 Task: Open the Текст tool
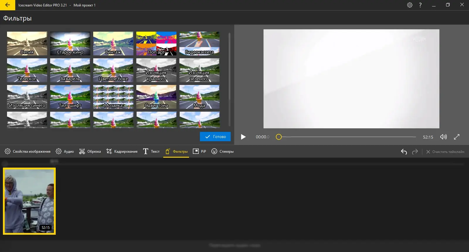pos(151,151)
